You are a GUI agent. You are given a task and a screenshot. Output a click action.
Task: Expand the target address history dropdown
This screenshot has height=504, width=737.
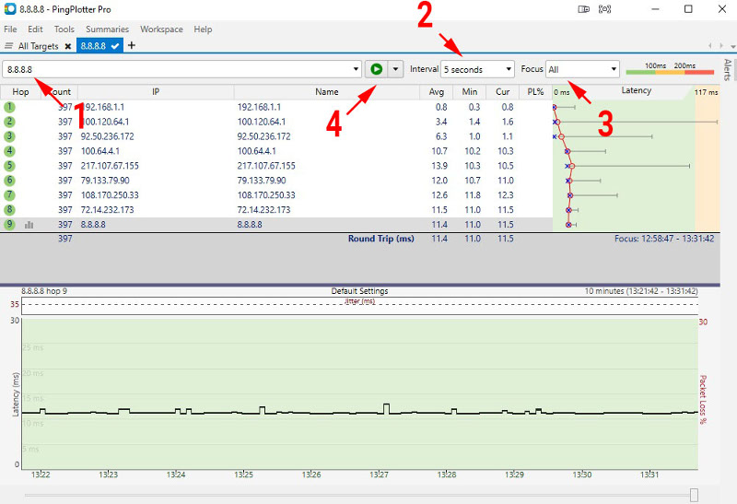pyautogui.click(x=357, y=69)
